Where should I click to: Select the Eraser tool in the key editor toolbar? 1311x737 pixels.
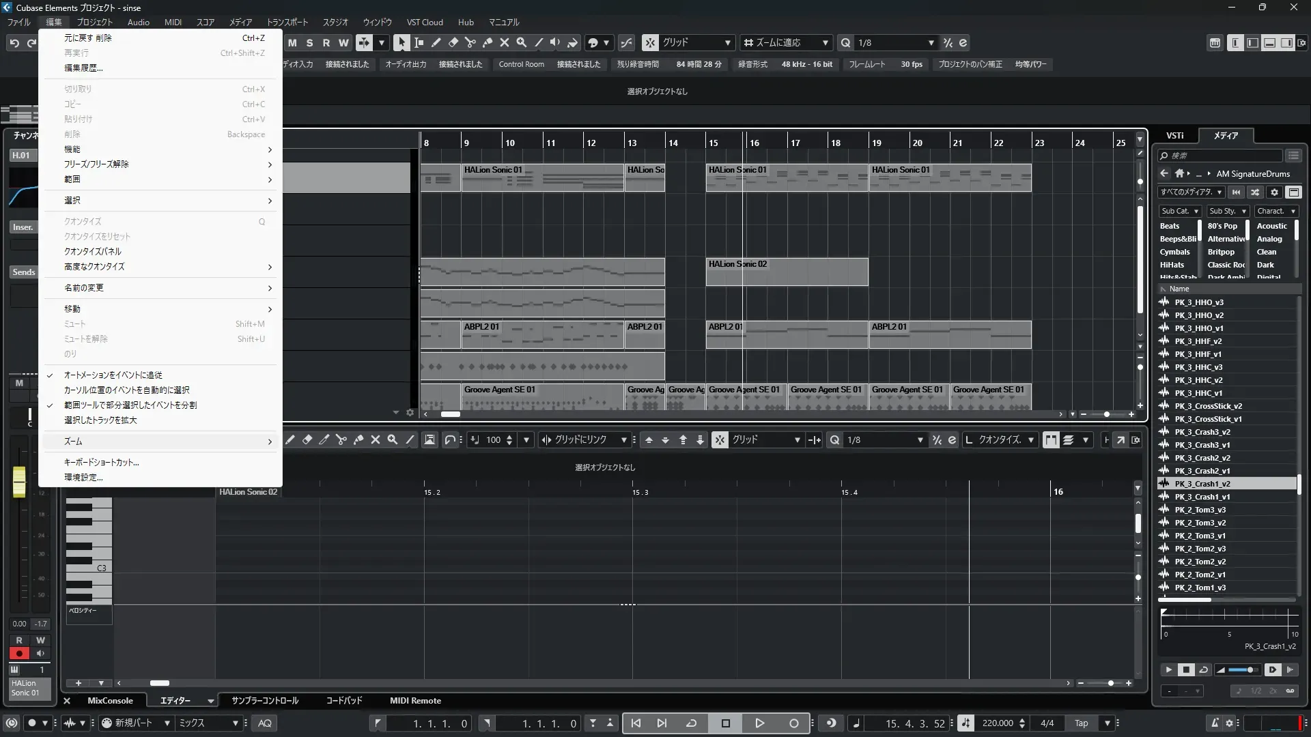307,440
